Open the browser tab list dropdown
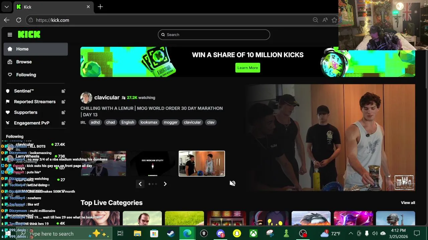The height and width of the screenshot is (240, 428). pos(6,7)
